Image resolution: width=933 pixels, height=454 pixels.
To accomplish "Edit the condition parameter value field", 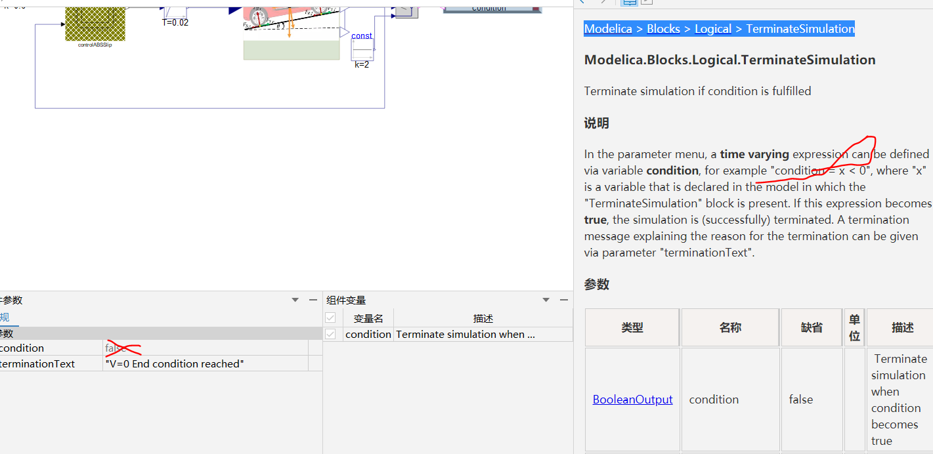I will pos(206,348).
